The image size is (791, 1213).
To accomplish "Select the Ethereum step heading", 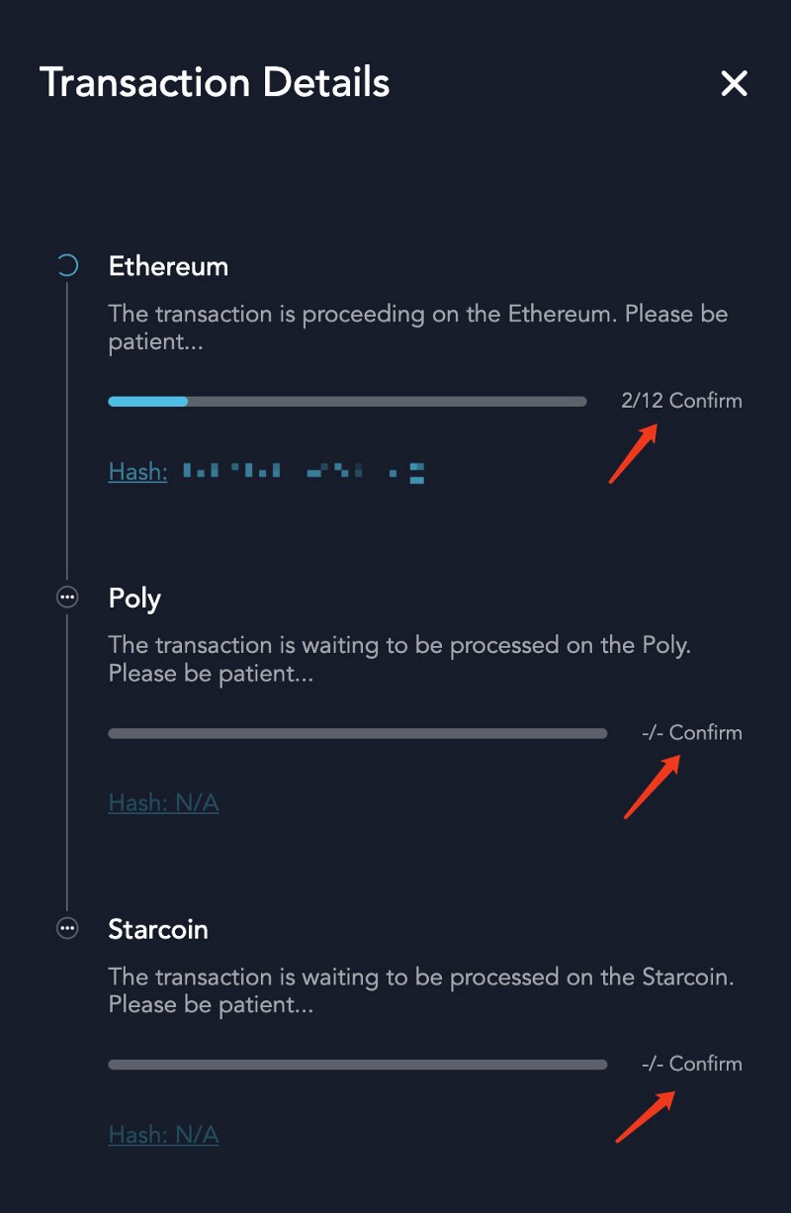I will [x=168, y=266].
